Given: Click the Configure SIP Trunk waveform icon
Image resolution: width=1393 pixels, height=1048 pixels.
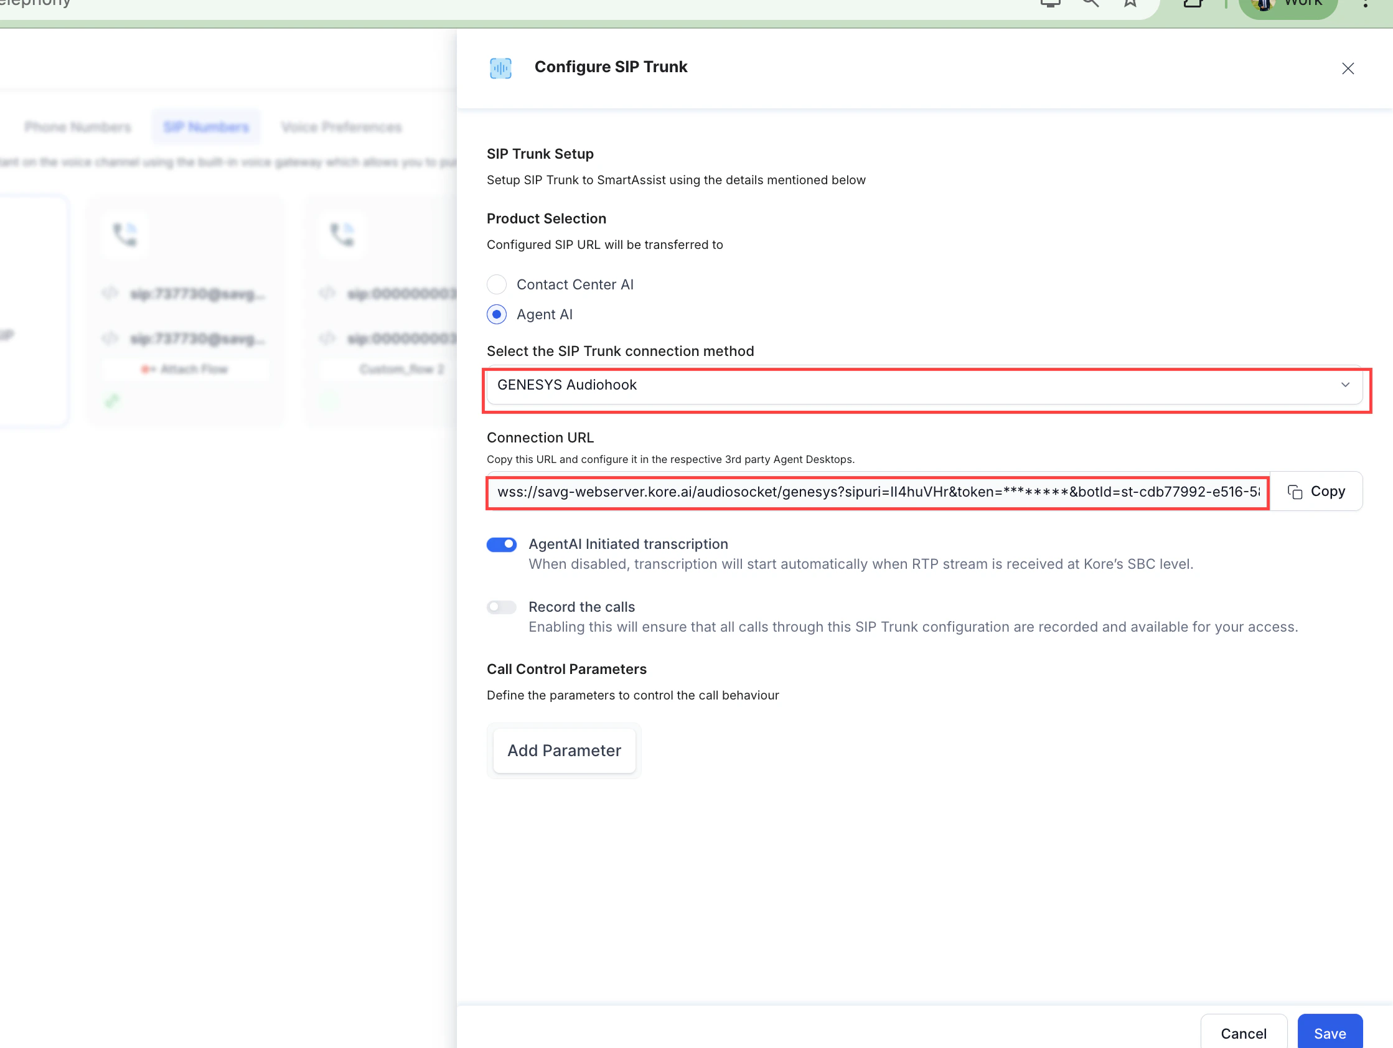Looking at the screenshot, I should tap(499, 67).
